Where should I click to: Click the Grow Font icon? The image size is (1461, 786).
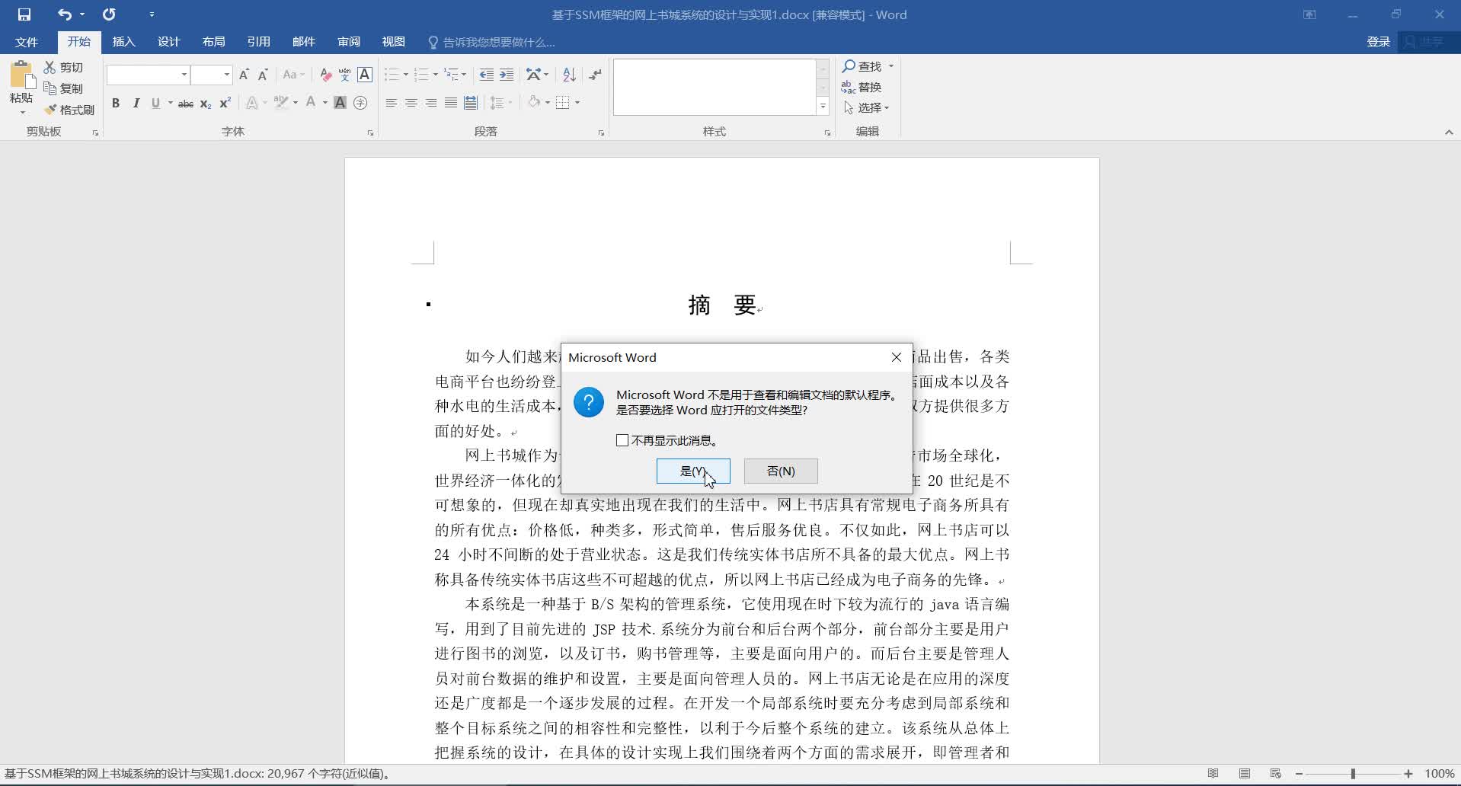point(244,75)
